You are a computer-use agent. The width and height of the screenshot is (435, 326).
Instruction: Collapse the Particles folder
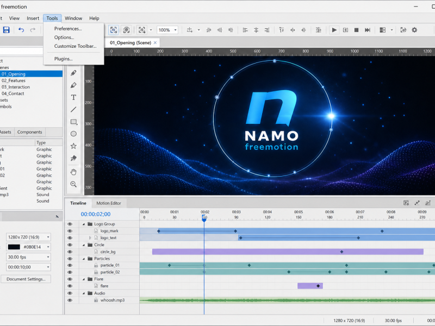[84, 259]
